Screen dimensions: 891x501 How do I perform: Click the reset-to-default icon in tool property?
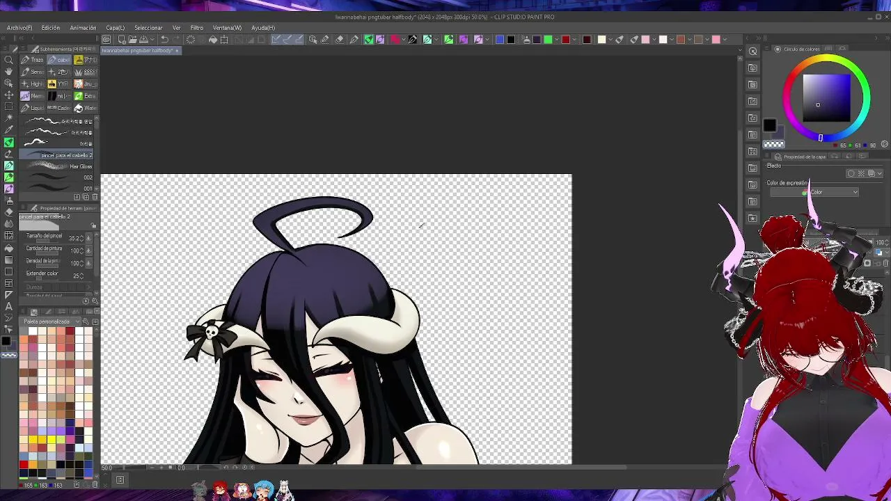[87, 301]
